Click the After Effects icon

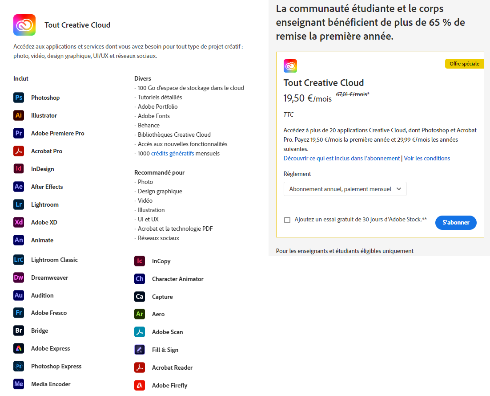[19, 187]
